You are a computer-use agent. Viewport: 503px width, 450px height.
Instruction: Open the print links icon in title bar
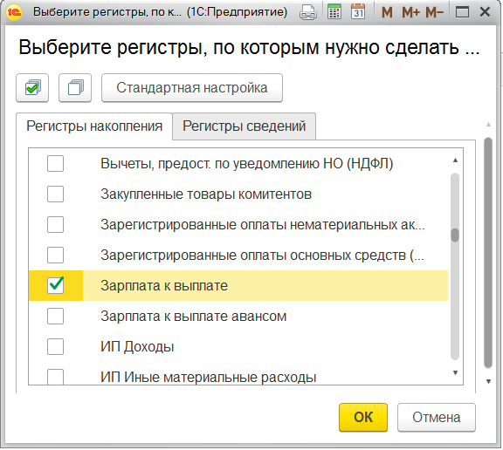coord(308,12)
